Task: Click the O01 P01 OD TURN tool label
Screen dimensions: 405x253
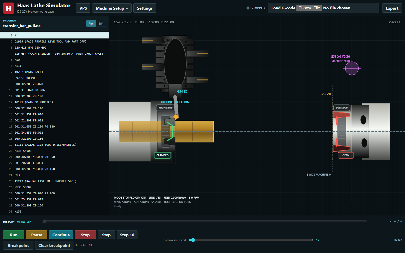Action: [x=175, y=102]
